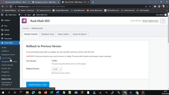Viewport: 169px width, 95px height.
Task: Switch to Keroncong Pop Milenial browser tab
Action: click(x=16, y=2)
